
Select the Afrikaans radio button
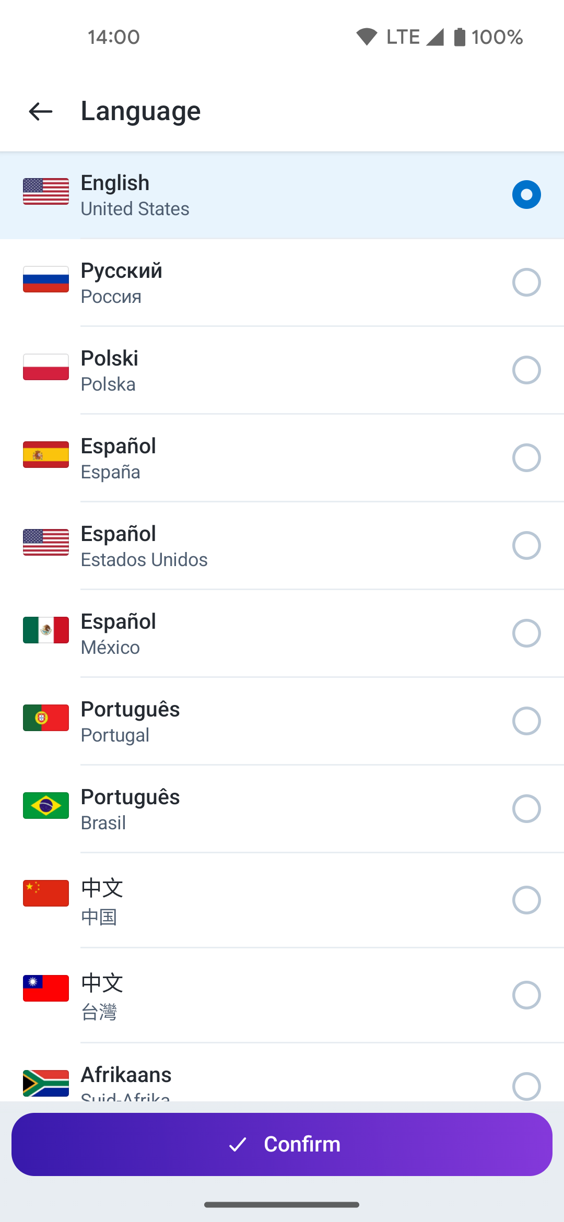(x=526, y=1086)
